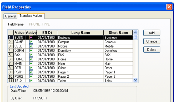
Task: Click the Change button
Action: pyautogui.click(x=152, y=41)
